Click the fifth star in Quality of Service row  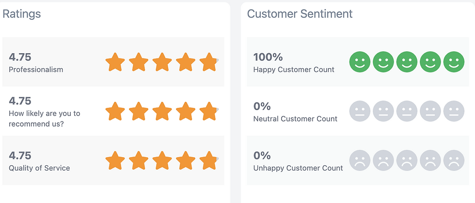pyautogui.click(x=208, y=160)
